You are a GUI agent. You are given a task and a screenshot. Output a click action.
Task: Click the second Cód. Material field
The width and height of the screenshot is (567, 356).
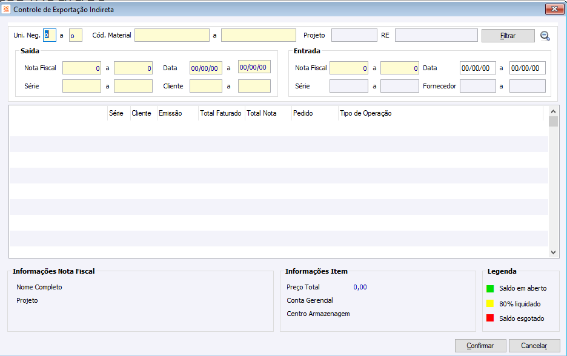259,35
